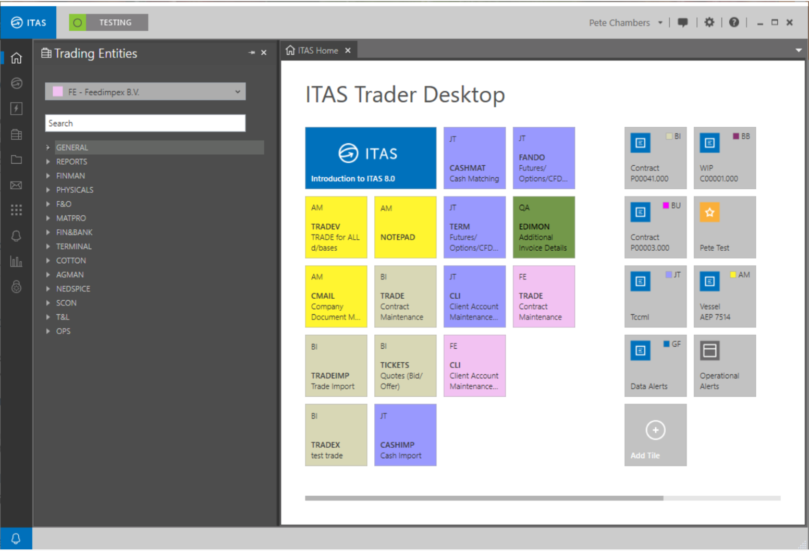
Task: Select the FIN&BANK tree item
Action: tap(74, 232)
